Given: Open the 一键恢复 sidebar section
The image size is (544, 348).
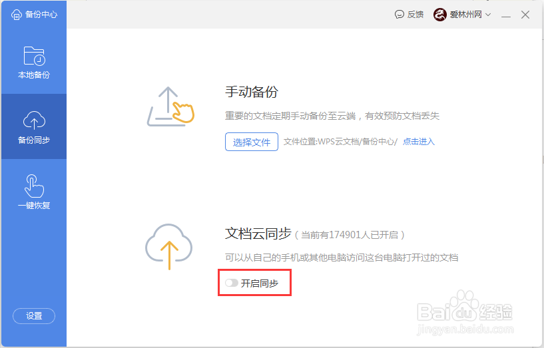Looking at the screenshot, I should tap(34, 192).
